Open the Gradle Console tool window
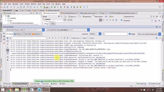164x92 pixels. (x=155, y=84)
